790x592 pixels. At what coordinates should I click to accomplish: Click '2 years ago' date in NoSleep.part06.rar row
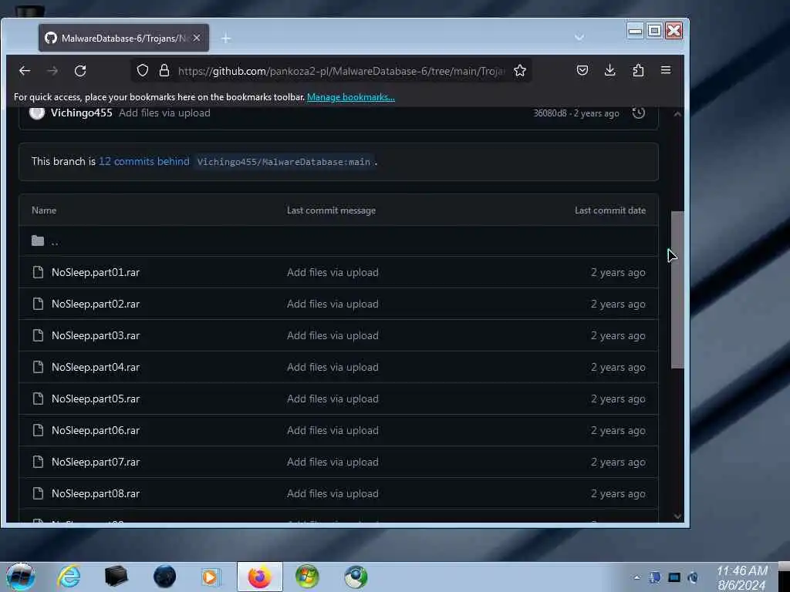tap(618, 430)
